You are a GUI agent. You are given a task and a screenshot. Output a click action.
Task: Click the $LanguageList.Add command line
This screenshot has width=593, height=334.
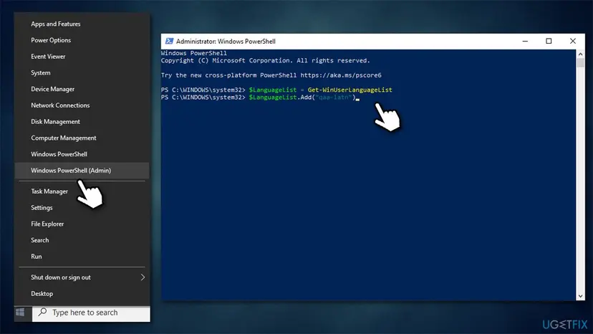coord(302,97)
